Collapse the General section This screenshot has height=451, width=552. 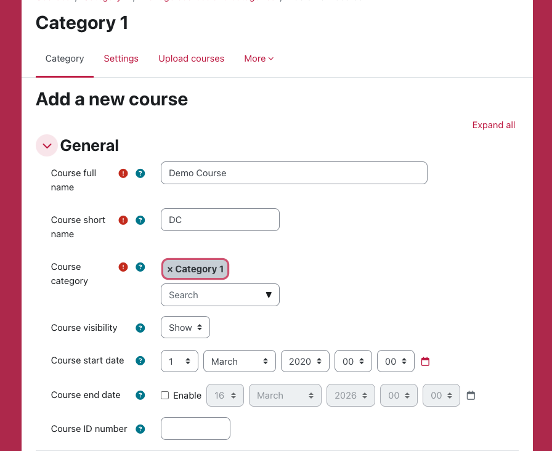click(x=47, y=145)
